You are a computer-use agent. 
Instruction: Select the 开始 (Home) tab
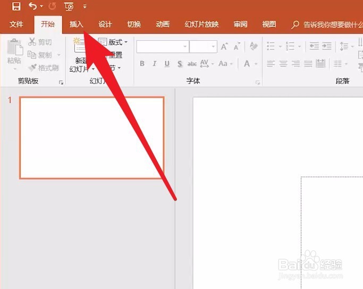coord(48,24)
